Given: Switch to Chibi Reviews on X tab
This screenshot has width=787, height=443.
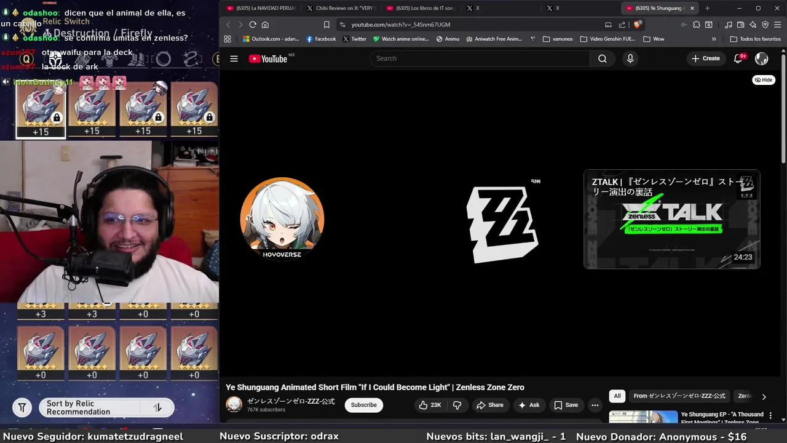Looking at the screenshot, I should (340, 8).
